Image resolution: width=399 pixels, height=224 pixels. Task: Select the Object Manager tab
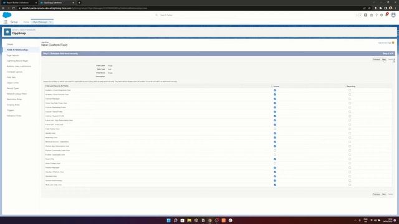click(40, 22)
